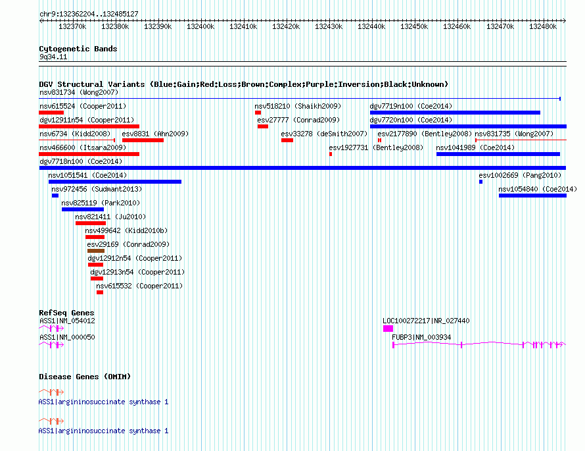
Task: Select the esv27777 (Conrad2009) loss bar
Action: 263,126
